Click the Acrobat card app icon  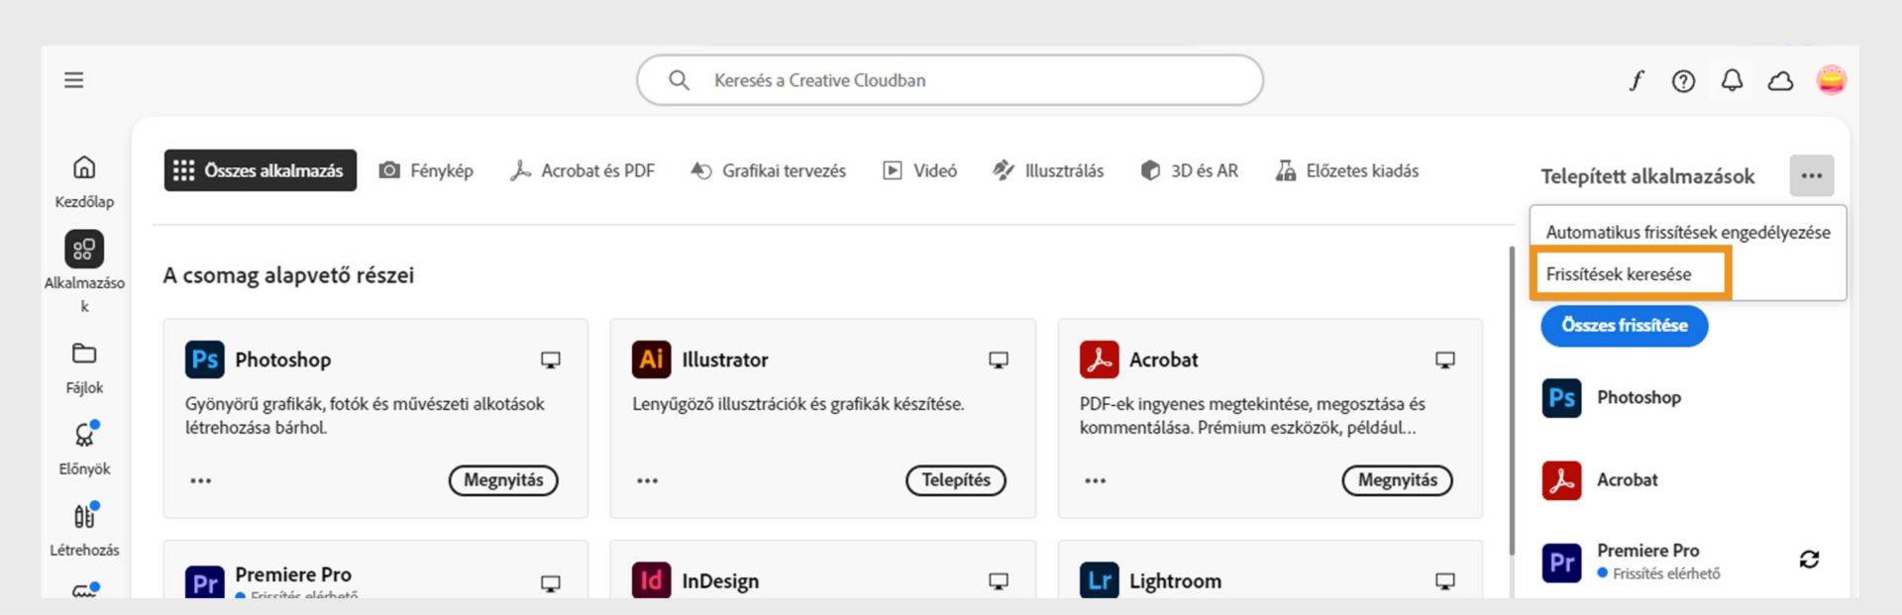[x=1100, y=359]
